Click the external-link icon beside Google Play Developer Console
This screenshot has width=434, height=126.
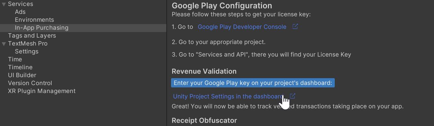click(x=295, y=27)
